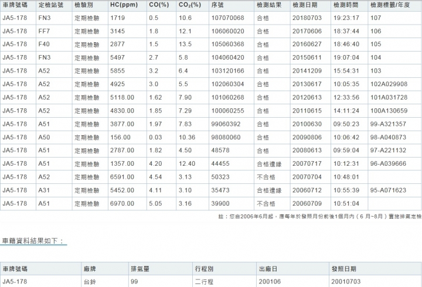Select test date 20170606

[307, 31]
